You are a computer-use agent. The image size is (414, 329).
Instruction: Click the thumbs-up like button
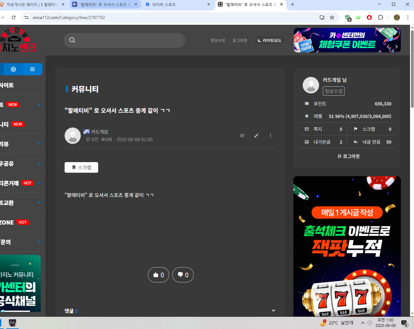point(158,275)
